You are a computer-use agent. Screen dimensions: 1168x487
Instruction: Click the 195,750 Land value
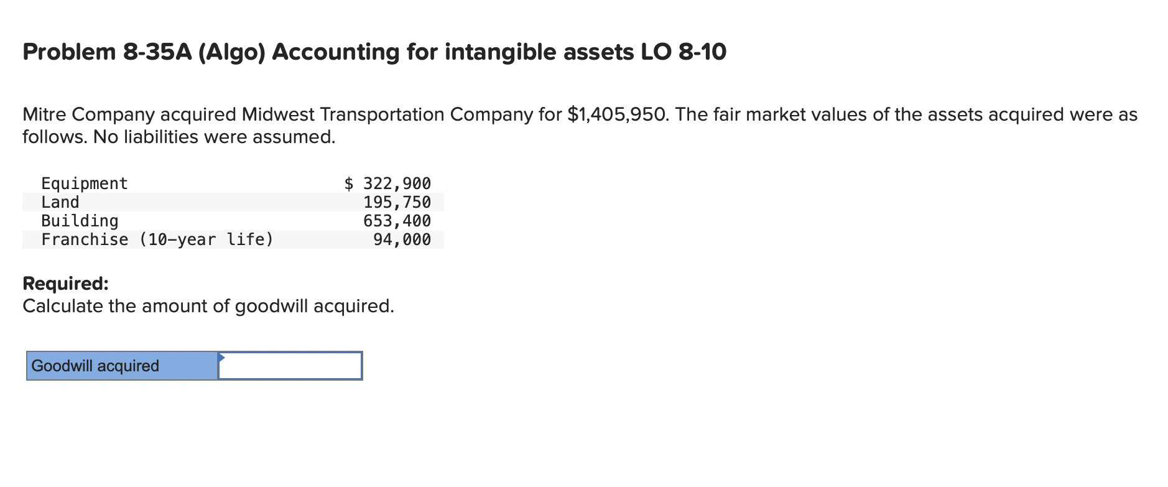click(396, 202)
